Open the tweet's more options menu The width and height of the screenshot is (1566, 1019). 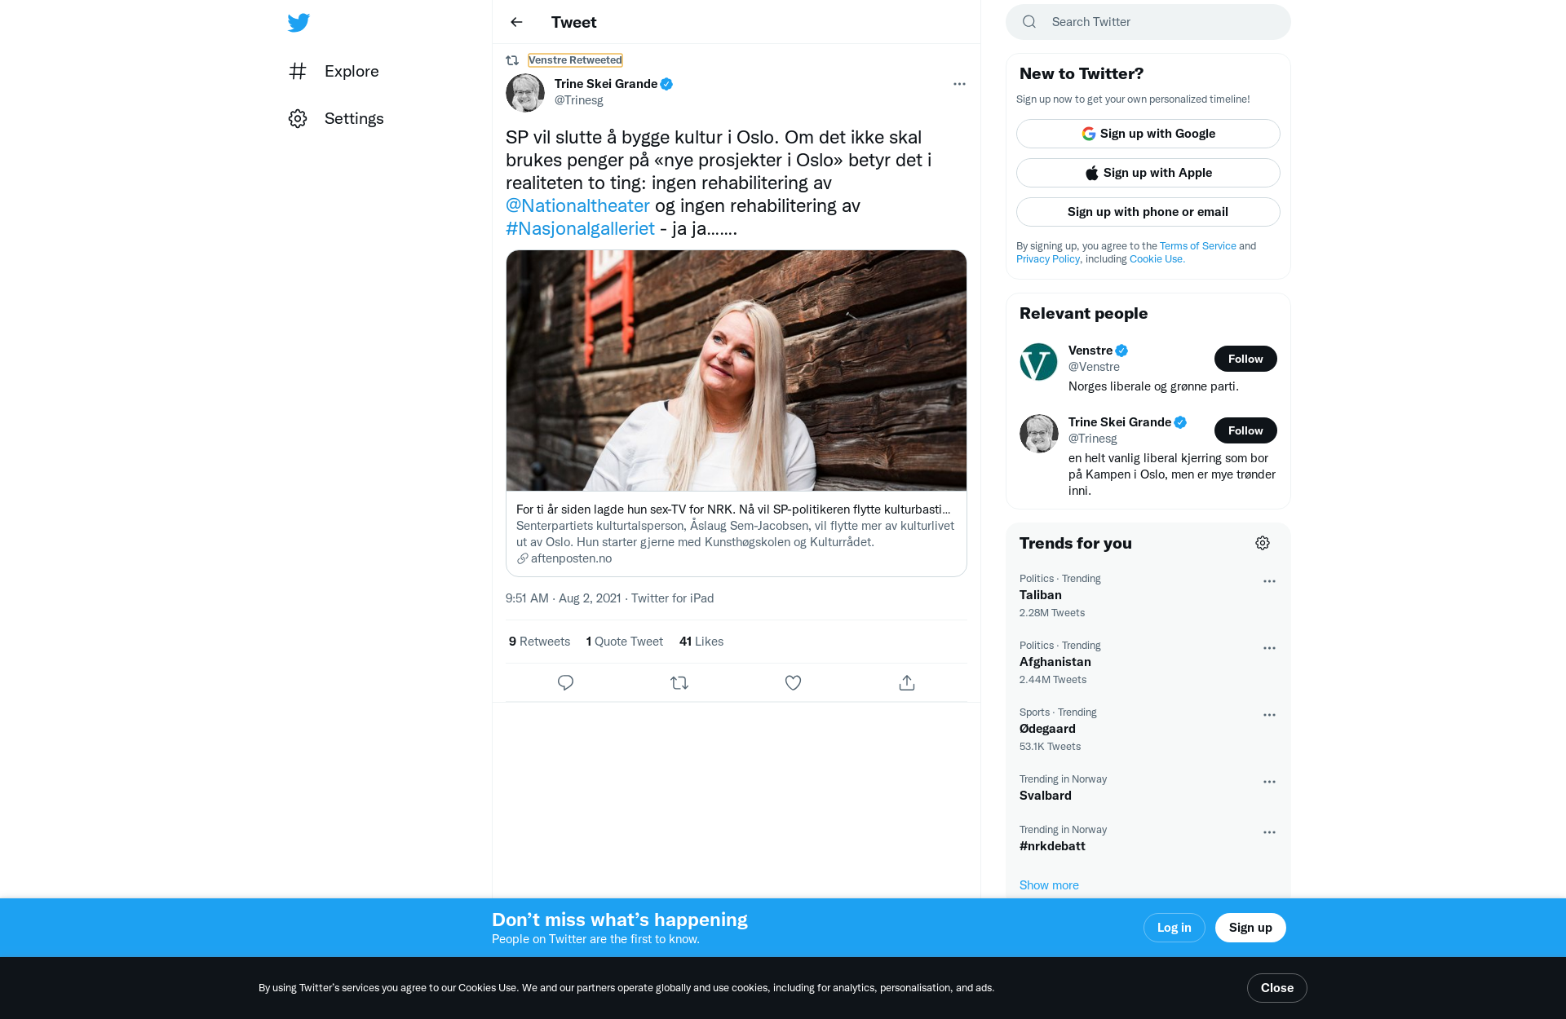click(x=959, y=84)
